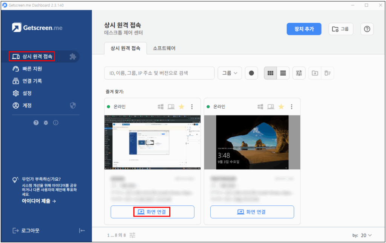This screenshot has width=386, height=243.
Task: Toggle the online status filter circle
Action: [x=251, y=73]
